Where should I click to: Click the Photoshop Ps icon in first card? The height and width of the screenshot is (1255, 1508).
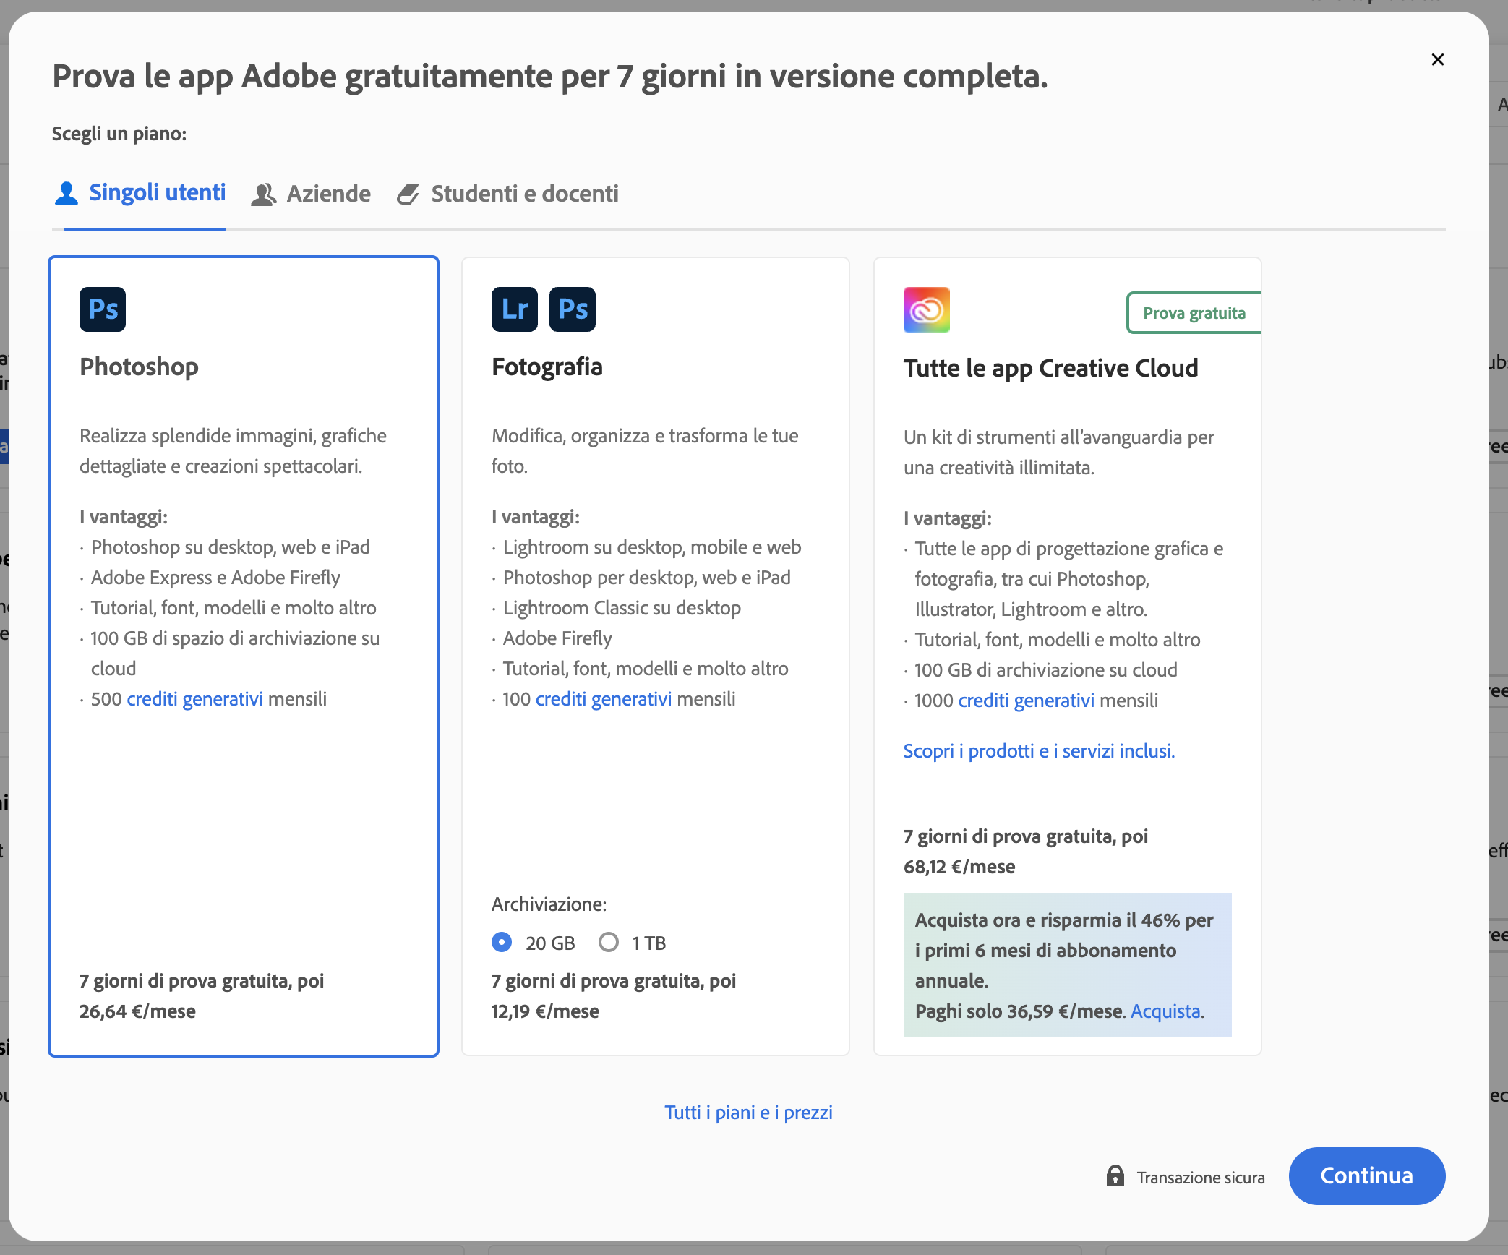tap(103, 309)
